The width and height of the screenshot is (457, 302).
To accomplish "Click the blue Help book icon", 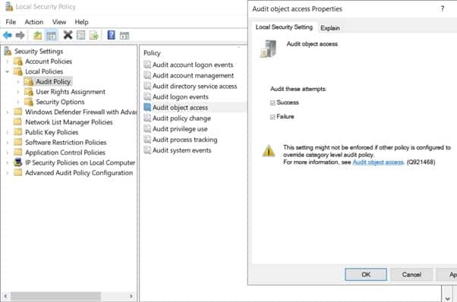I will tap(111, 35).
